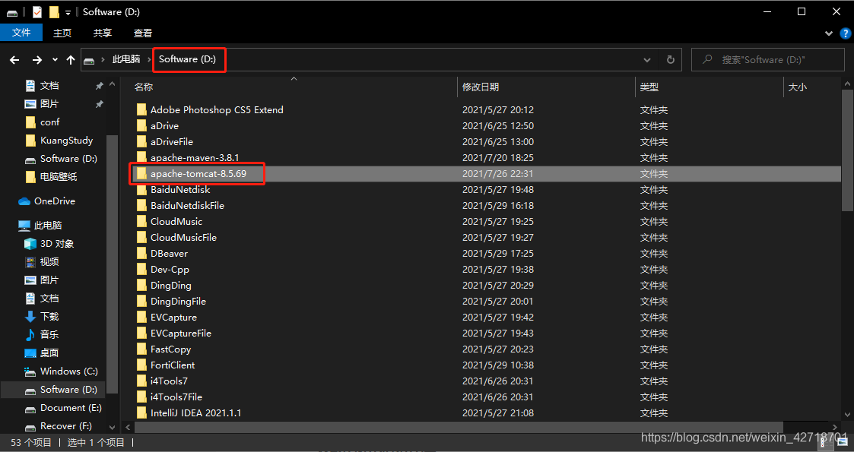This screenshot has height=452, width=854.
Task: Go back with the back arrow
Action: [x=14, y=60]
